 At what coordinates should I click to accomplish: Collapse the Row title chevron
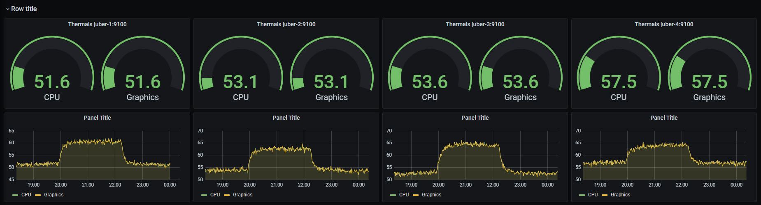pyautogui.click(x=7, y=9)
